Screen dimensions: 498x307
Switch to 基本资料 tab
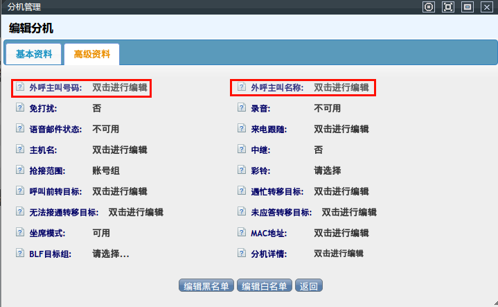tap(34, 53)
